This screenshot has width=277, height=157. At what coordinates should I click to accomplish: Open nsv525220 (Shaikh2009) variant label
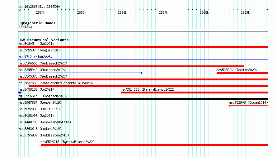pyautogui.click(x=237, y=70)
